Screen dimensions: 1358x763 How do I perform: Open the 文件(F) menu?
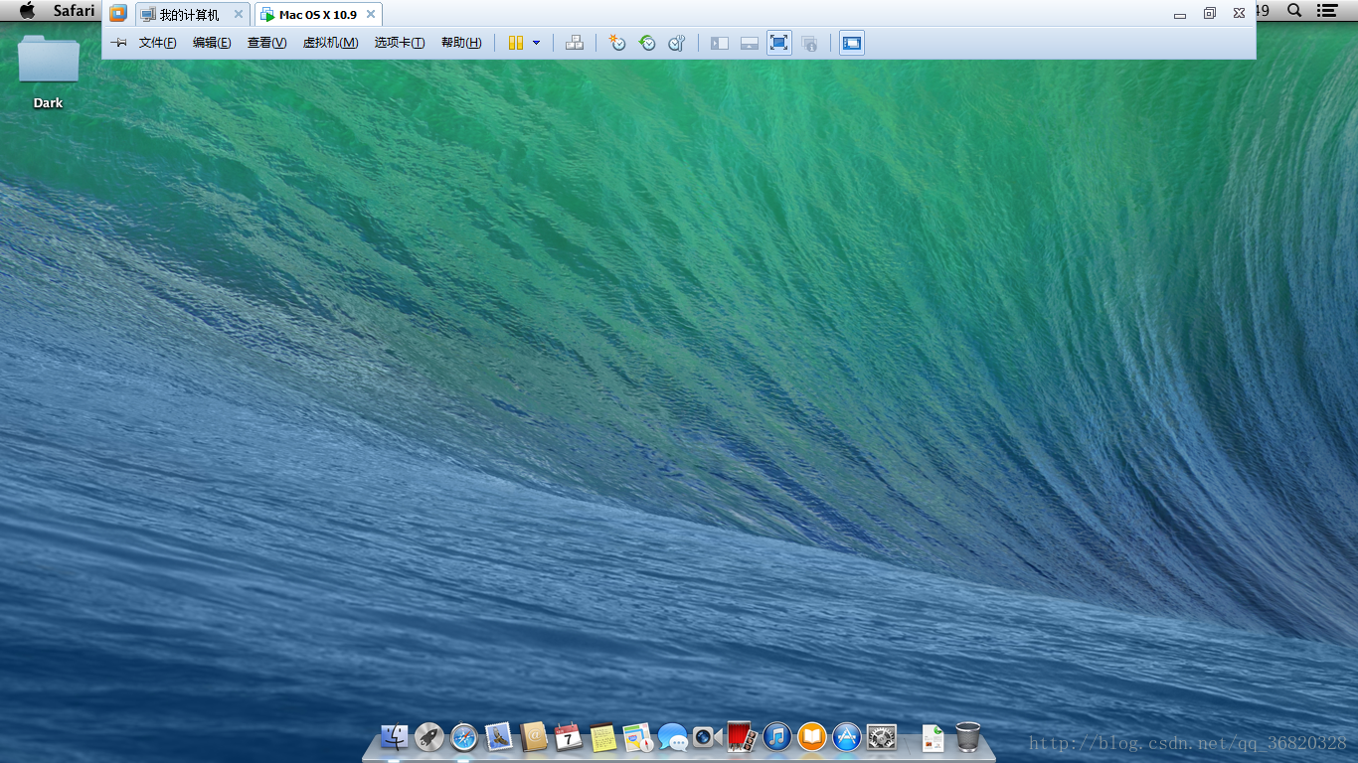(x=157, y=43)
